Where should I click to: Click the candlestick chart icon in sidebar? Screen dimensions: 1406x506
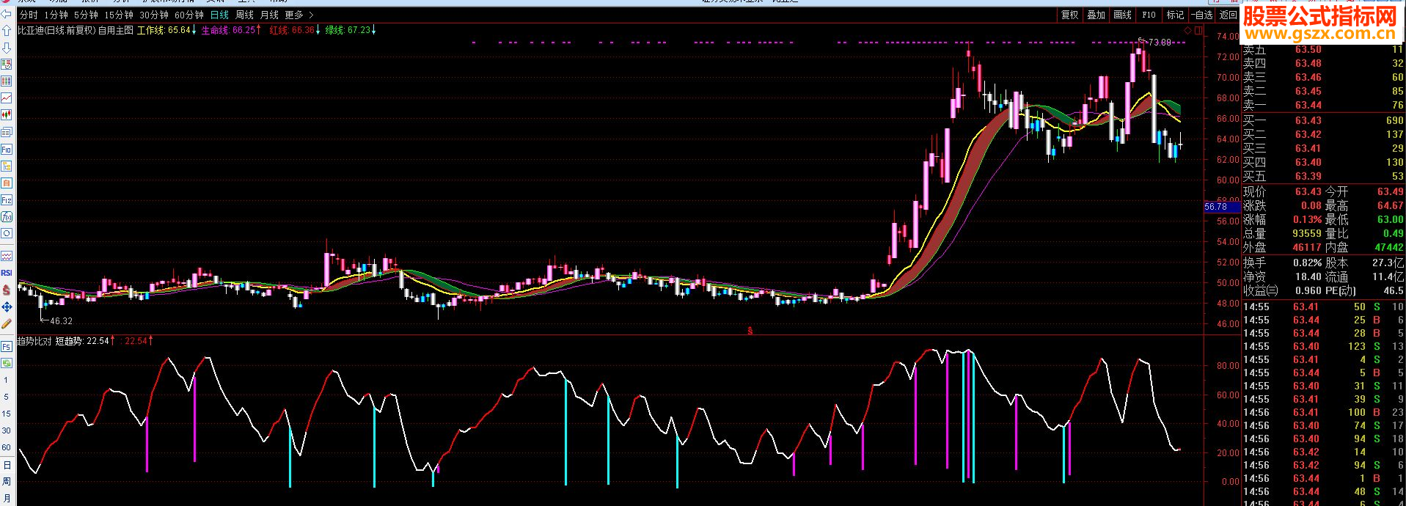[x=7, y=115]
